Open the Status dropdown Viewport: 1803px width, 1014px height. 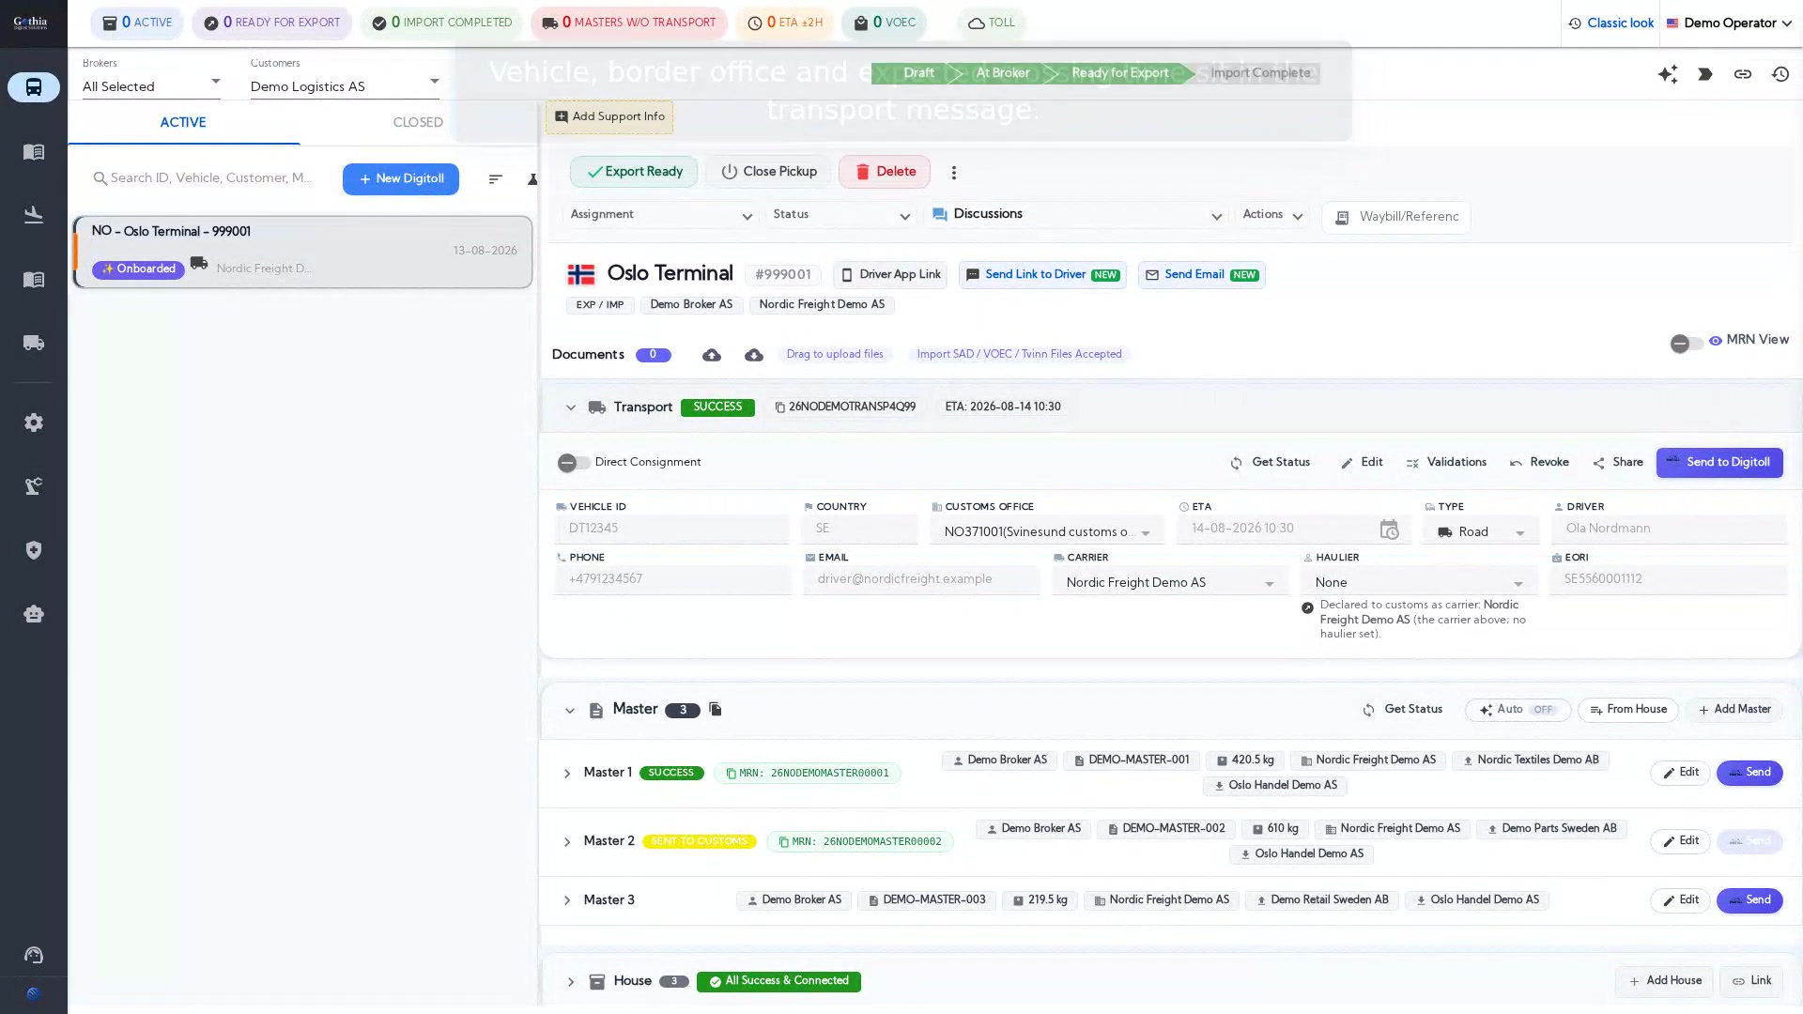pyautogui.click(x=841, y=215)
